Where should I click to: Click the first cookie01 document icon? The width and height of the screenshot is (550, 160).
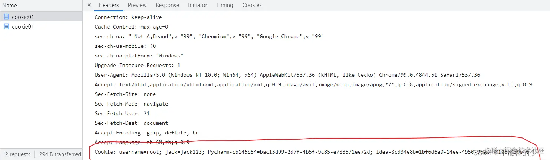(6, 17)
